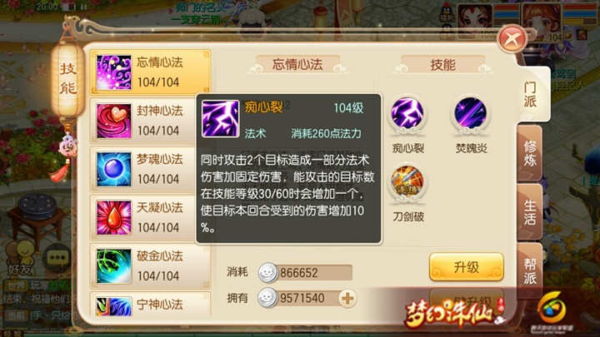Viewport: 600px width, 337px height.
Task: Switch to the 修炼 tab
Action: (530, 153)
